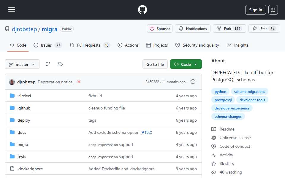Select the schema-migrations topic tag
Viewport: 285px width, 178px height.
click(x=250, y=92)
